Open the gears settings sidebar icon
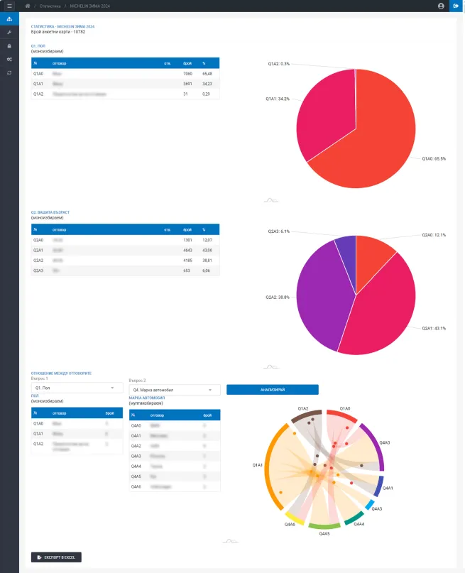The image size is (465, 573). point(9,59)
